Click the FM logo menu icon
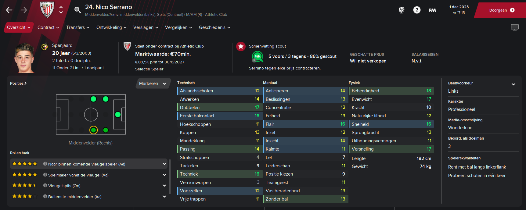This screenshot has width=526, height=210. (432, 10)
